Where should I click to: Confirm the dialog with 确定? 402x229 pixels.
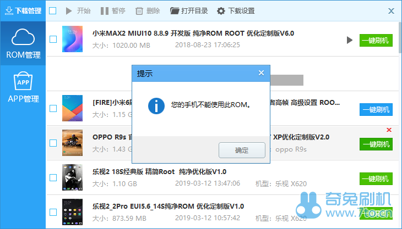(x=242, y=150)
